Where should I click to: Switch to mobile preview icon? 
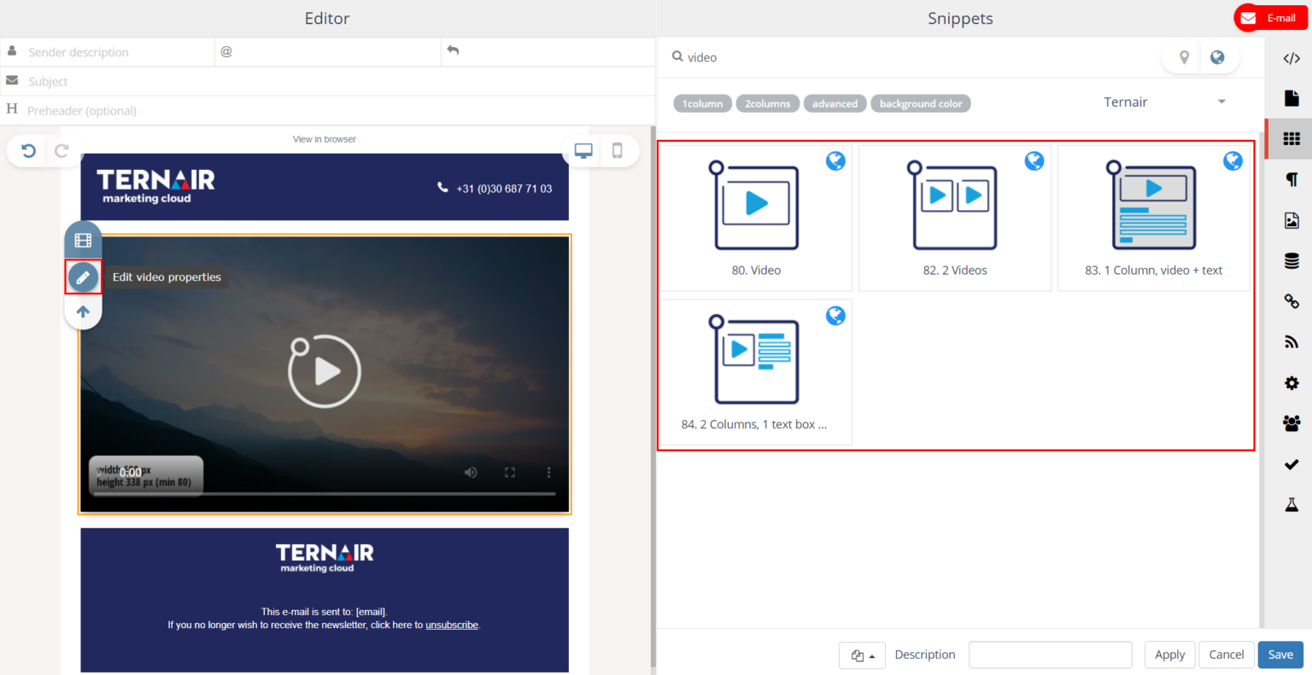pos(618,150)
